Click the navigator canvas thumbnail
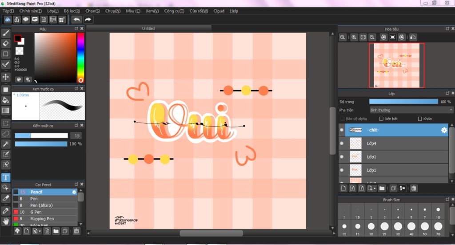The width and height of the screenshot is (455, 245). (396, 65)
